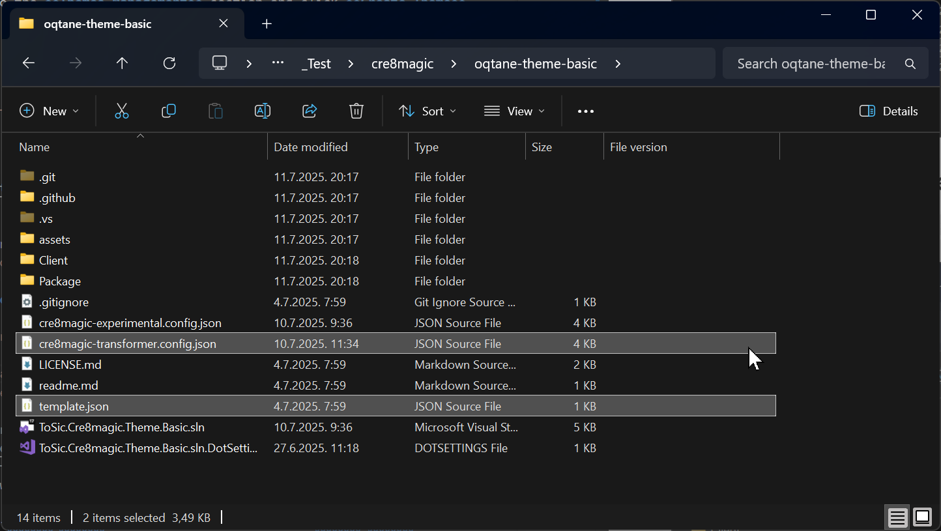Viewport: 941px width, 531px height.
Task: Refresh the folder contents
Action: click(x=169, y=63)
